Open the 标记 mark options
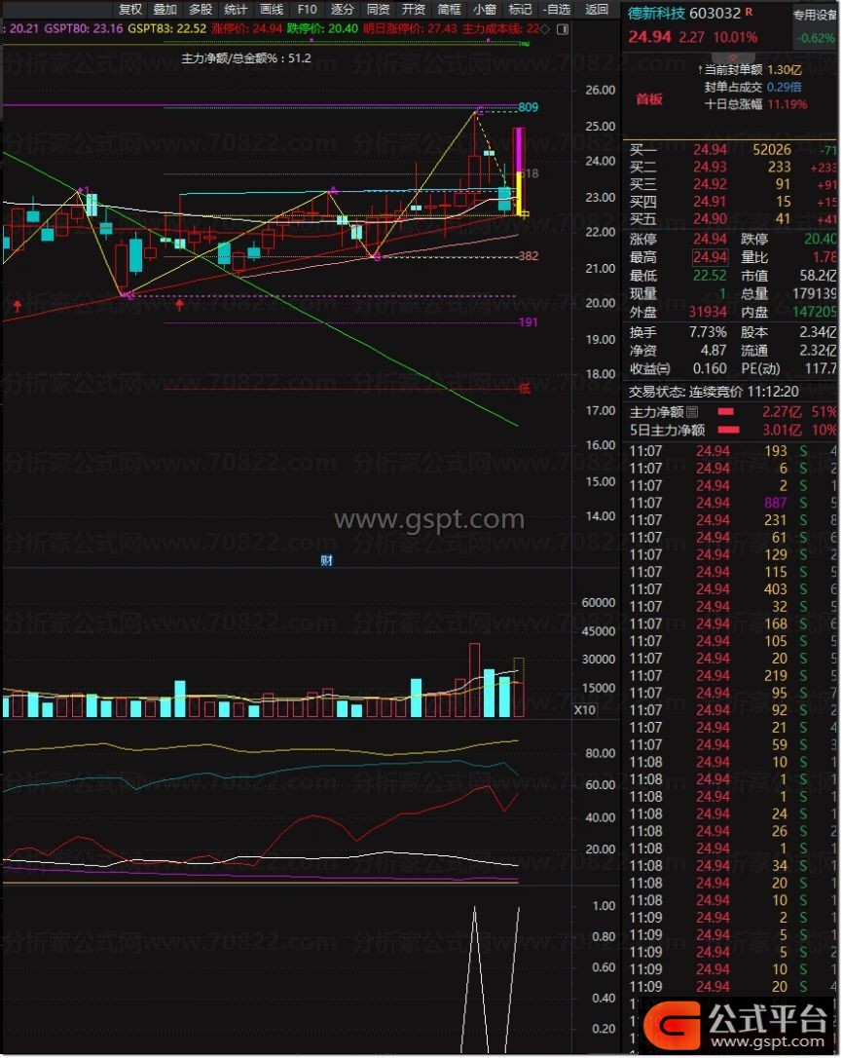The image size is (843, 1058). 521,10
